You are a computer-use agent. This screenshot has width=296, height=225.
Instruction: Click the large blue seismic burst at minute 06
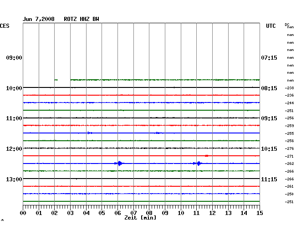tap(119, 163)
